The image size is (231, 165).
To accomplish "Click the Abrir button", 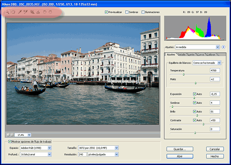I will (180, 156).
